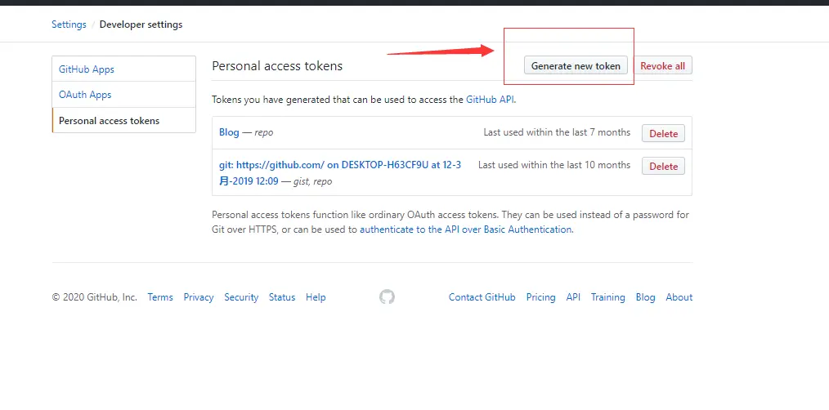Click the Revoke all button
This screenshot has height=410, width=829.
pos(662,66)
